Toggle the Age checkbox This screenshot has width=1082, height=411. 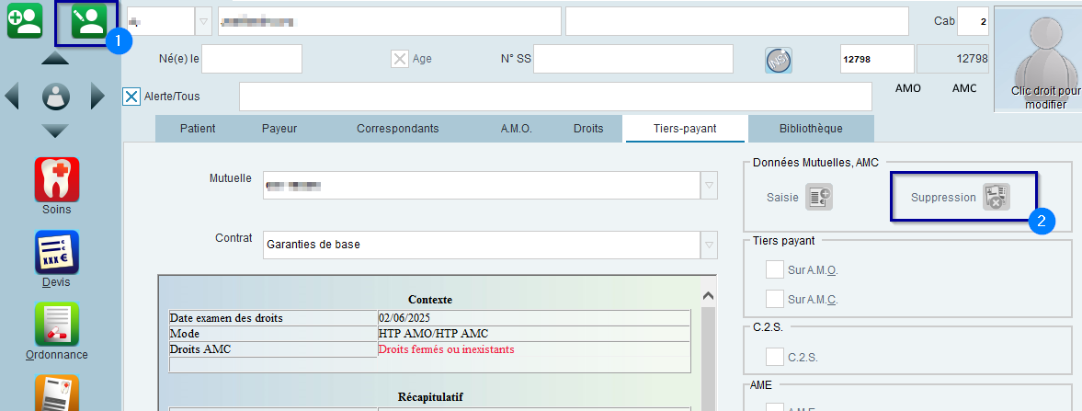coord(400,59)
